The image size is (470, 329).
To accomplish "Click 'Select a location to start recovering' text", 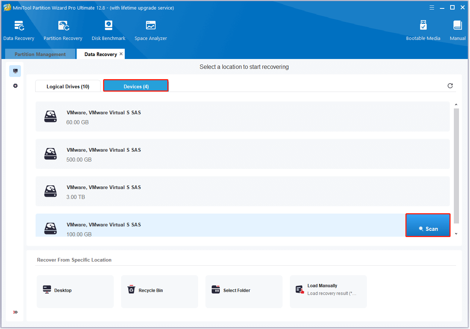I will pos(244,67).
